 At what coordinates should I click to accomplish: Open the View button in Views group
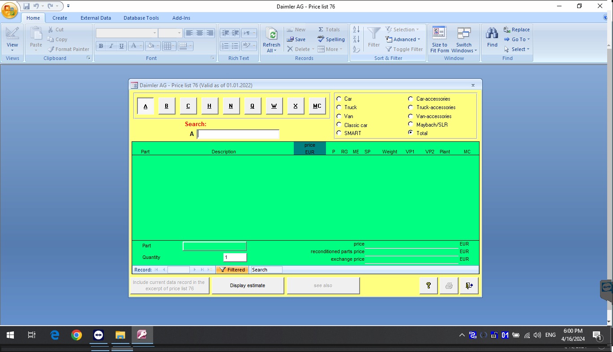[13, 39]
